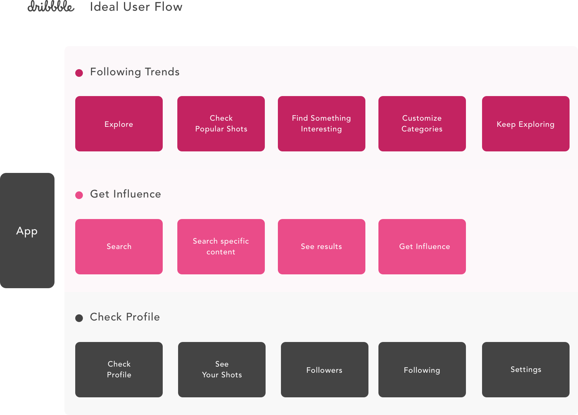
Task: Click the Check Profile bullet dot
Action: pos(79,318)
